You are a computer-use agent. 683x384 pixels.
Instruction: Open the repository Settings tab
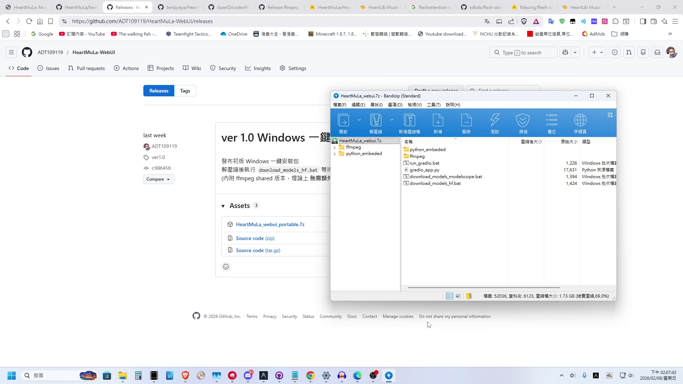pyautogui.click(x=293, y=68)
